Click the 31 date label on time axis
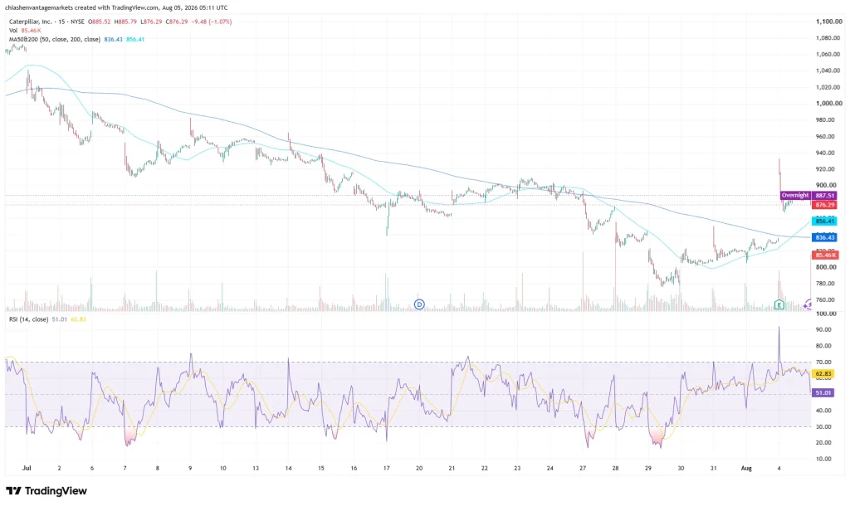This screenshot has height=506, width=850. pos(713,468)
